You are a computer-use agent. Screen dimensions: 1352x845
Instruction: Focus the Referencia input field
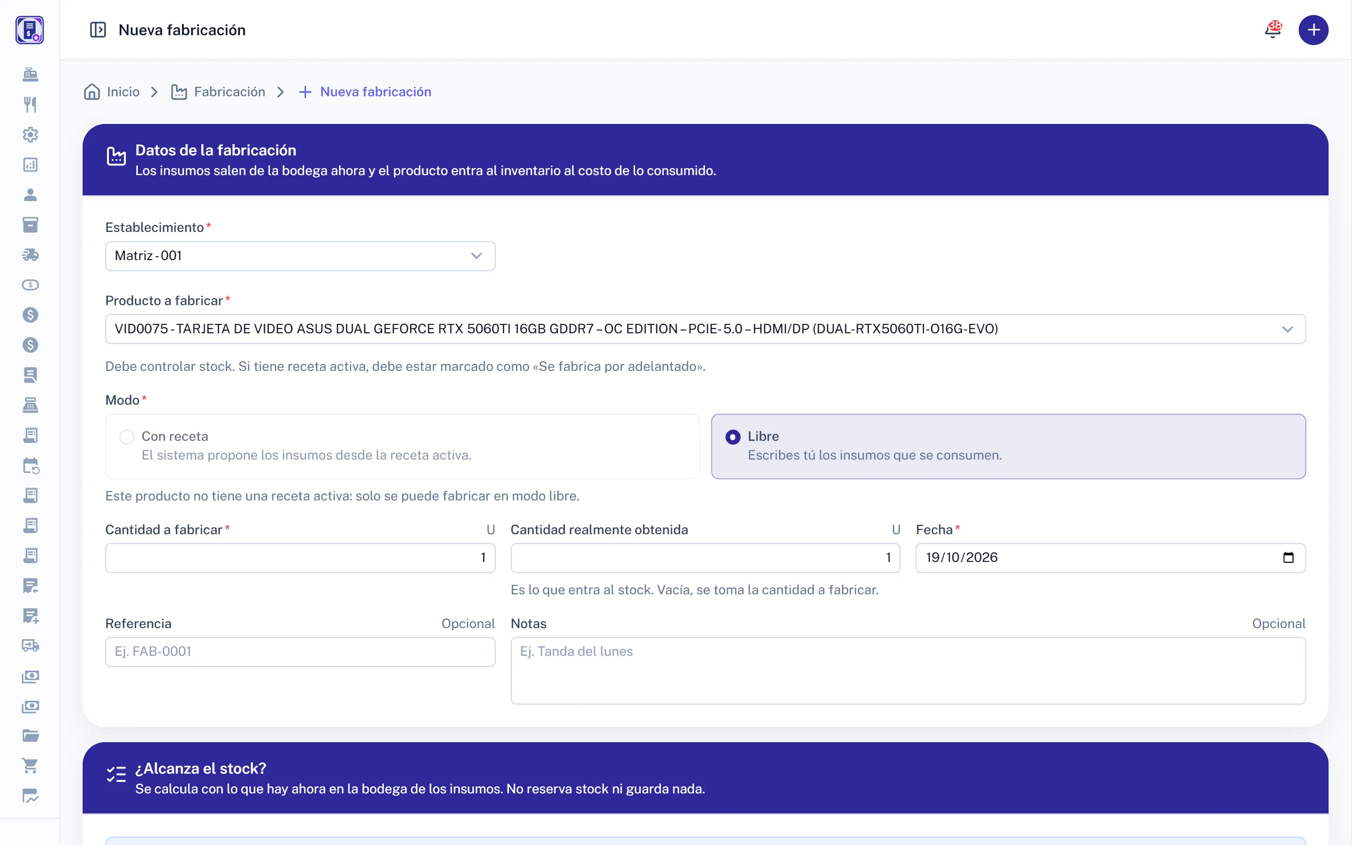point(300,652)
